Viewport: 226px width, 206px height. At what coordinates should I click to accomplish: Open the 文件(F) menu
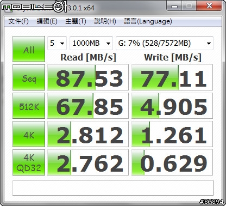click(18, 21)
